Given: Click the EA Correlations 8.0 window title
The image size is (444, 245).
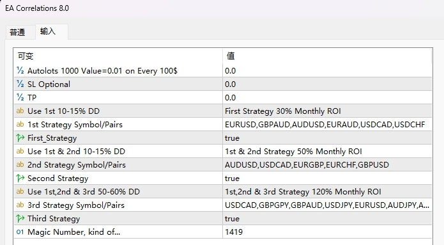Looking at the screenshot, I should point(37,8).
